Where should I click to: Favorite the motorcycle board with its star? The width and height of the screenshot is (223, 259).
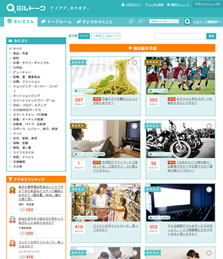[x=209, y=126]
